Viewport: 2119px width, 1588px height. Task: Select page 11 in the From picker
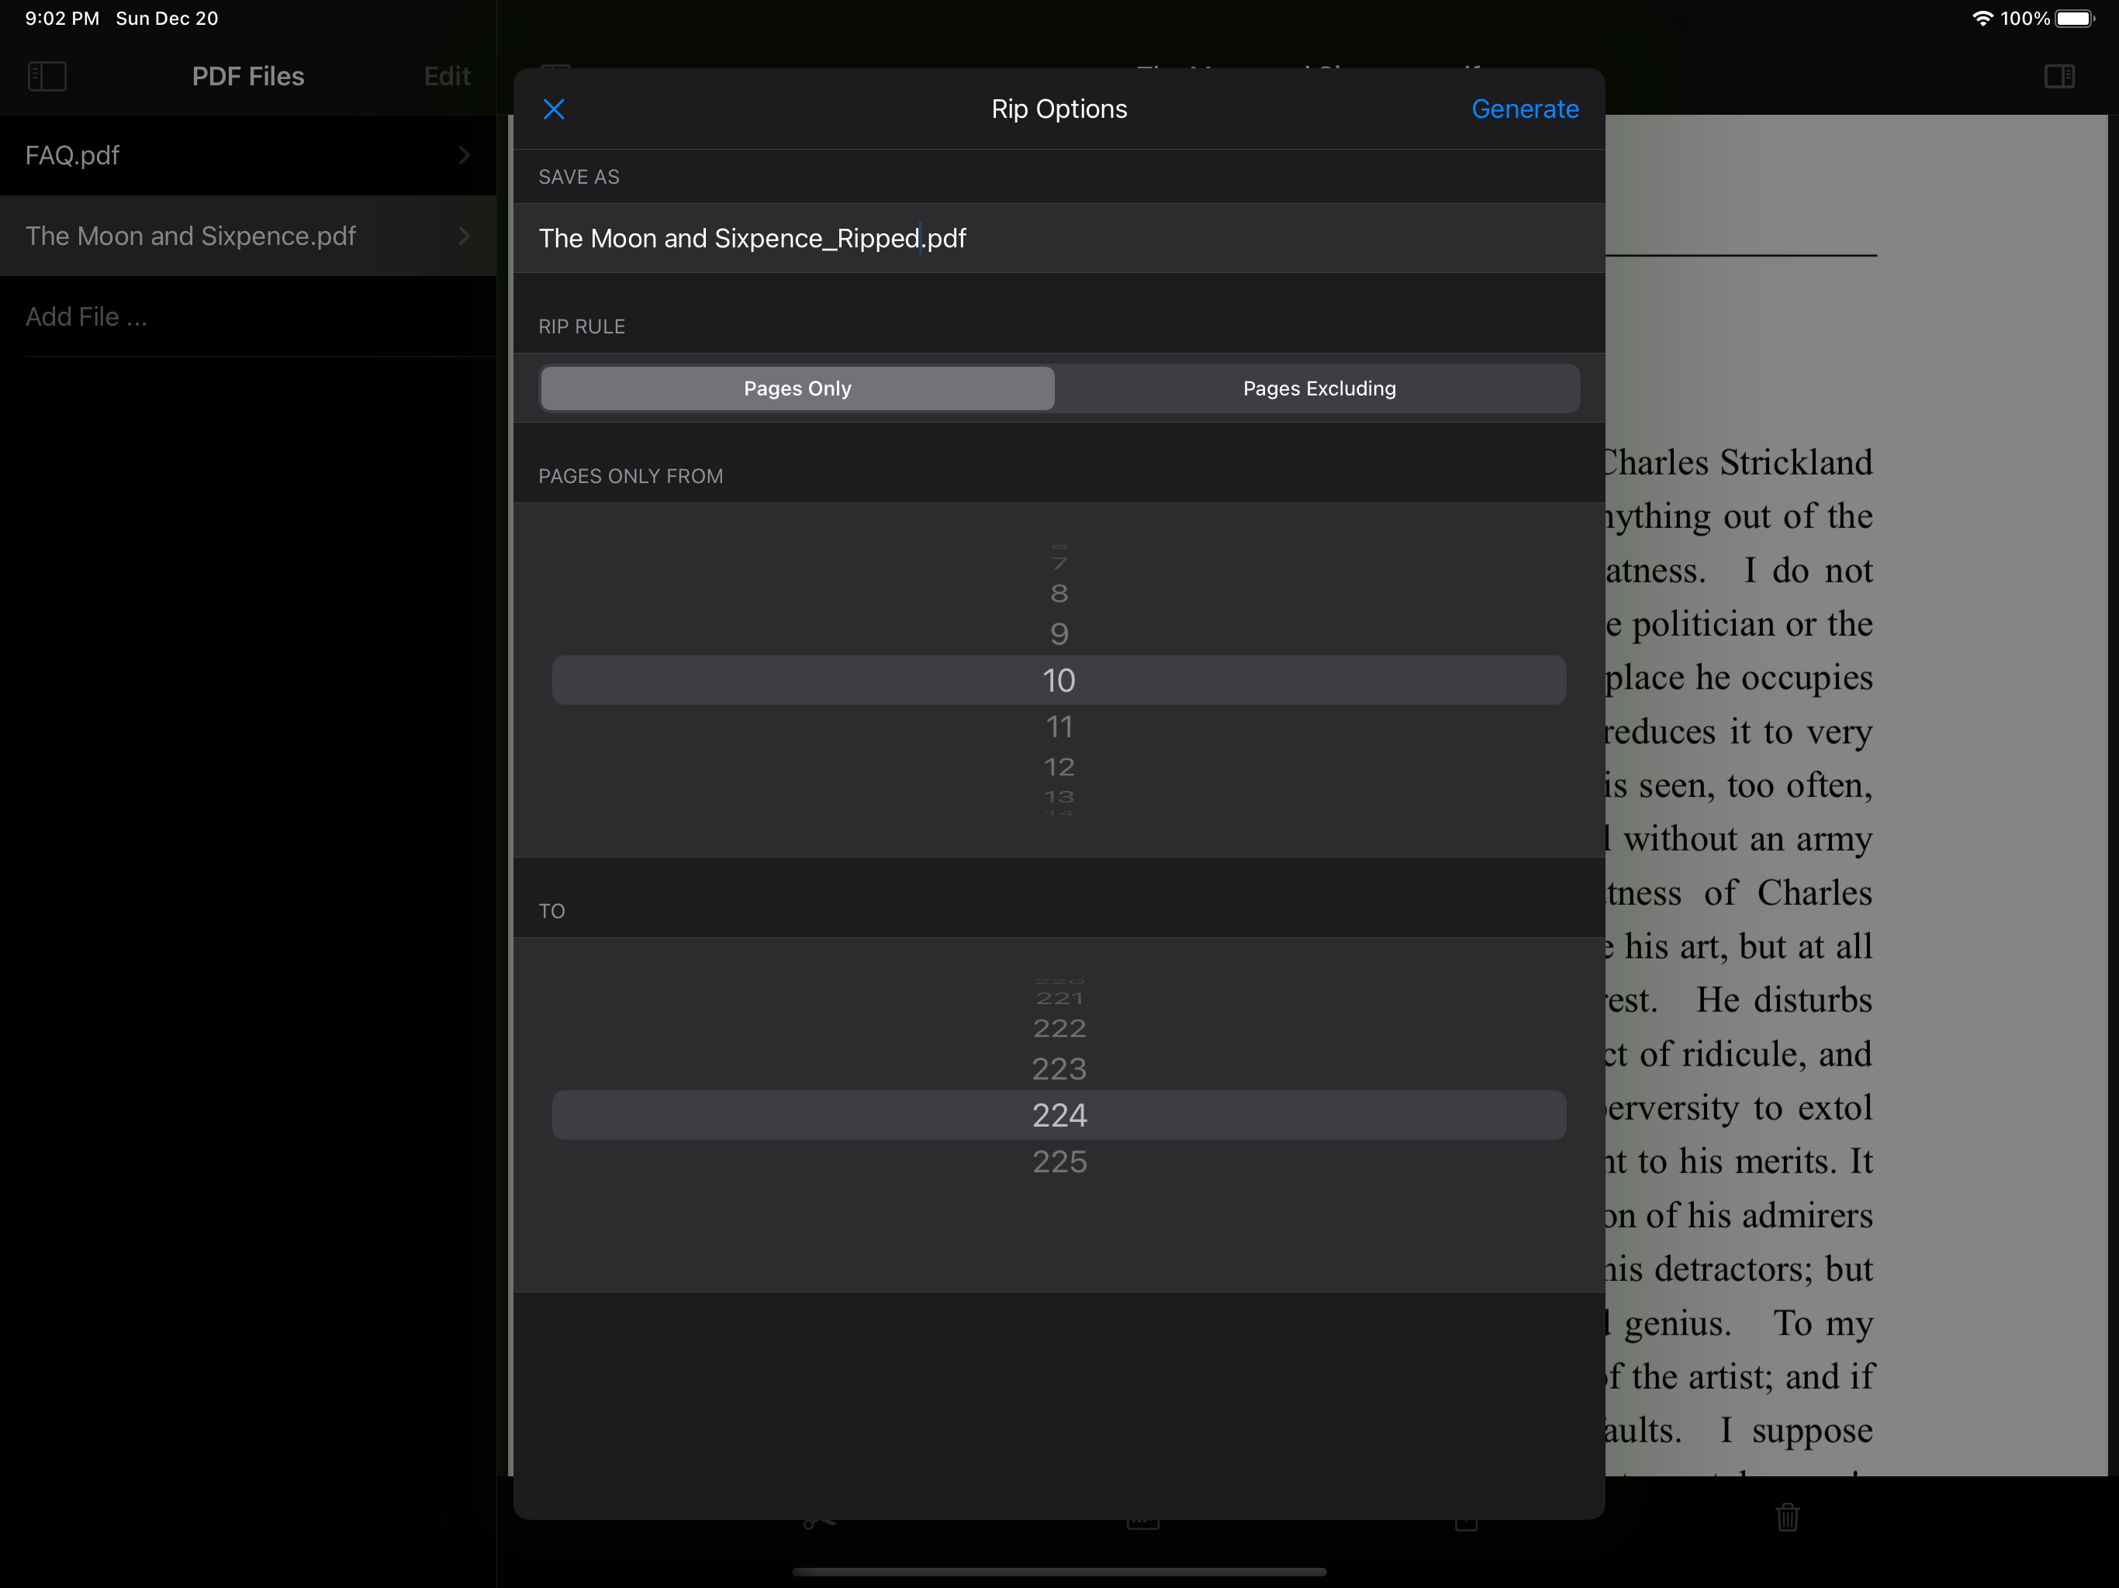pos(1059,727)
